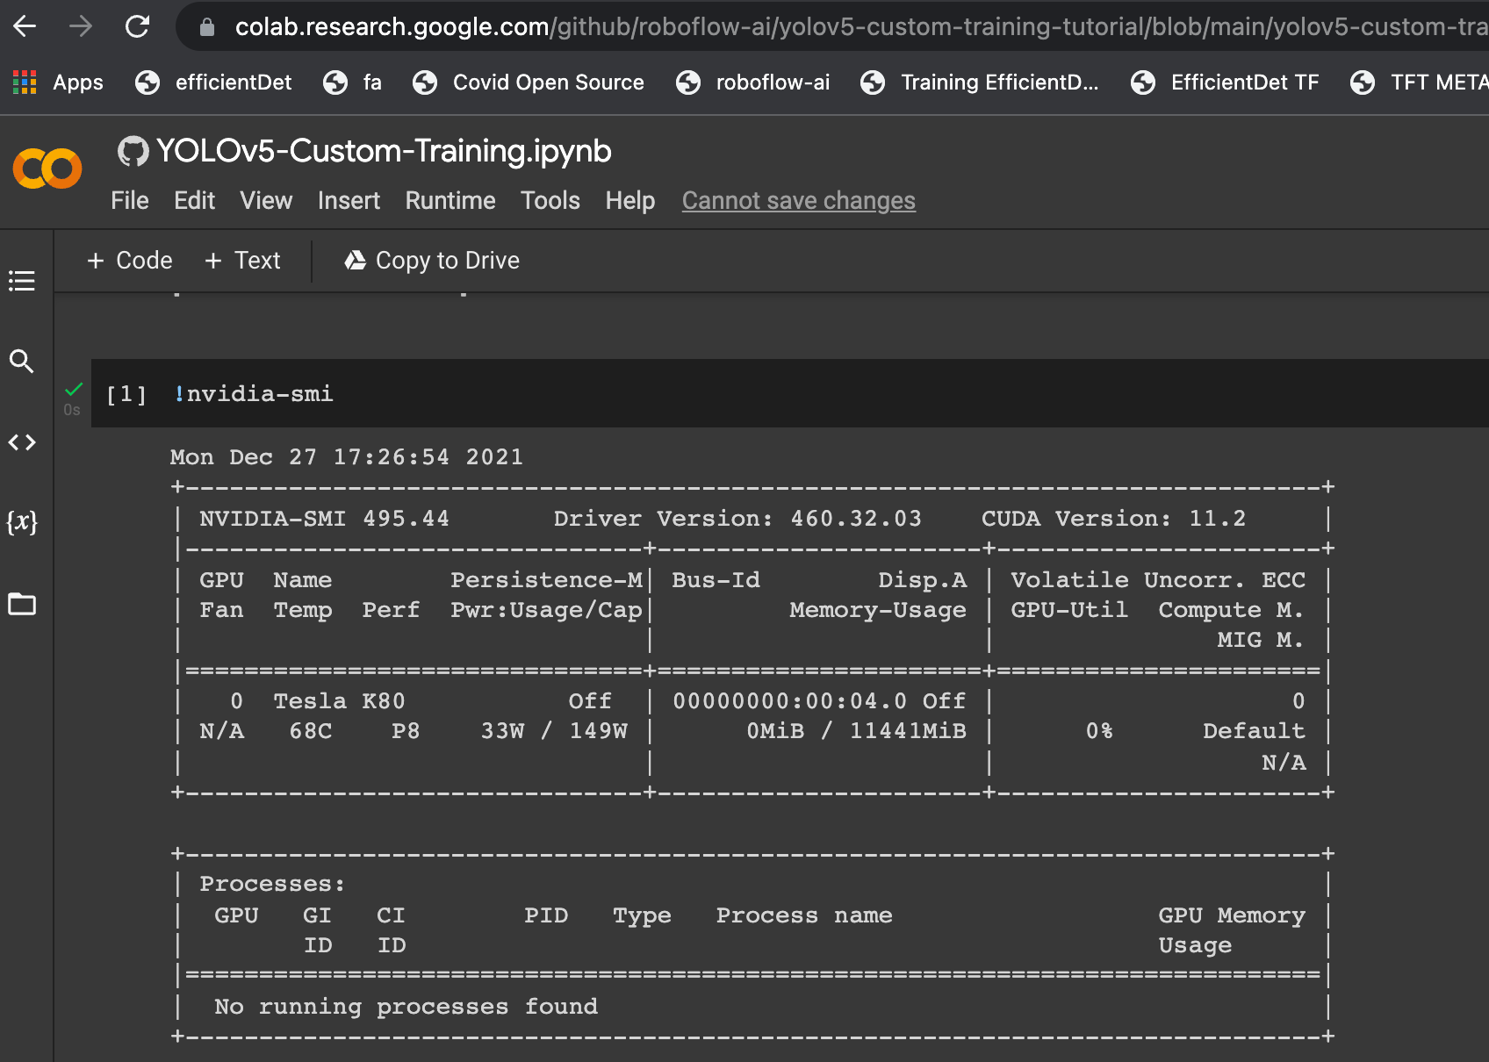Open the EfficientDet TF bookmark
1489x1062 pixels.
pyautogui.click(x=1225, y=83)
